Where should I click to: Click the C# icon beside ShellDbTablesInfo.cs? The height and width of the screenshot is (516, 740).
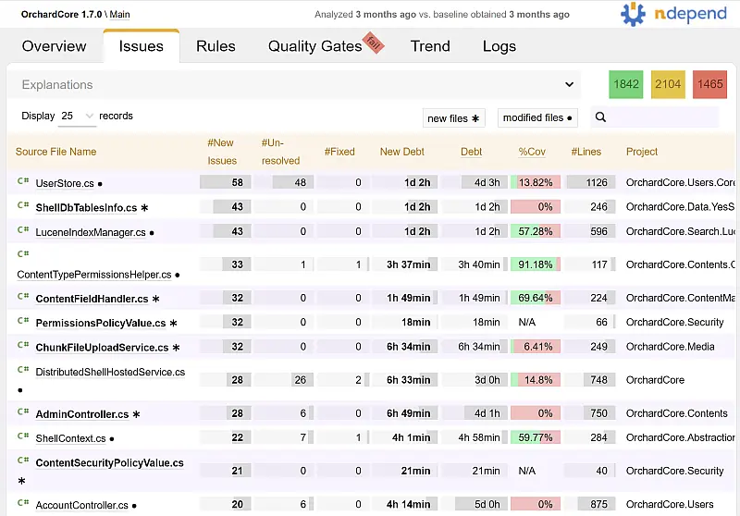(23, 205)
